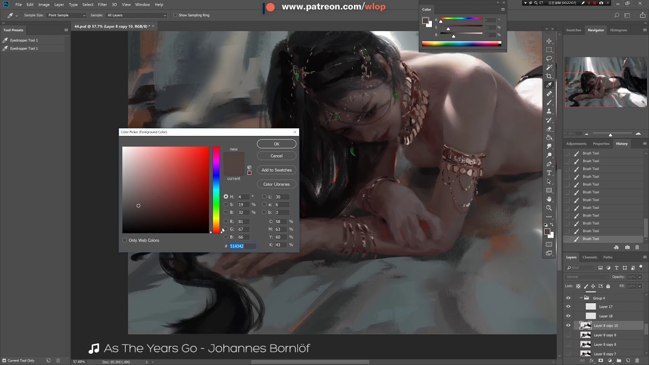
Task: Click the Navigator preview thumbnail
Action: (x=605, y=82)
